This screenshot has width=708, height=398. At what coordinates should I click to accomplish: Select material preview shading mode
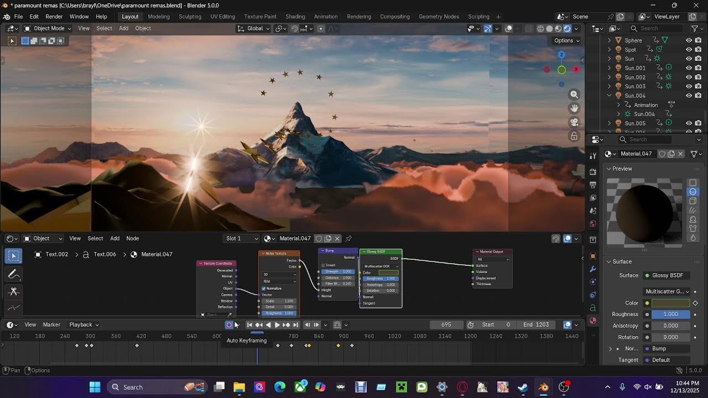tap(558, 28)
